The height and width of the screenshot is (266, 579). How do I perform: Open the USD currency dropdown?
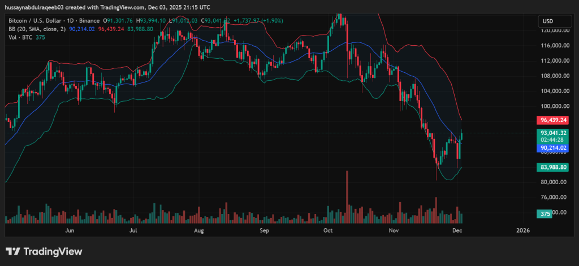tap(548, 21)
